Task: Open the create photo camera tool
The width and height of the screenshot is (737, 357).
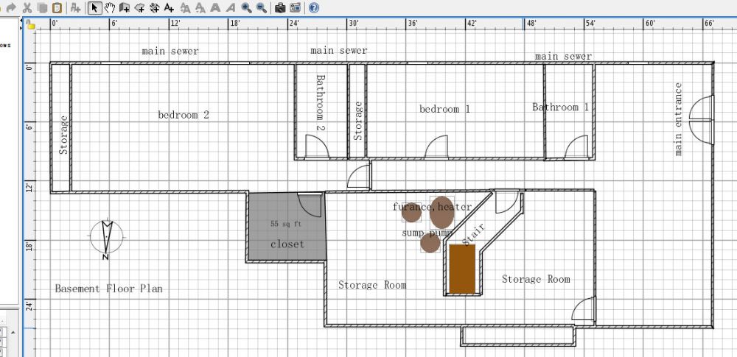Action: (280, 8)
